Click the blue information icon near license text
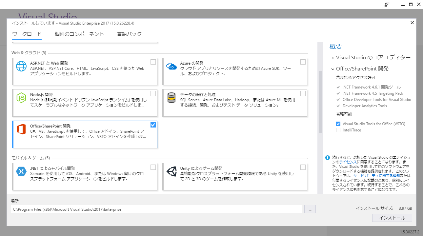 click(x=327, y=158)
